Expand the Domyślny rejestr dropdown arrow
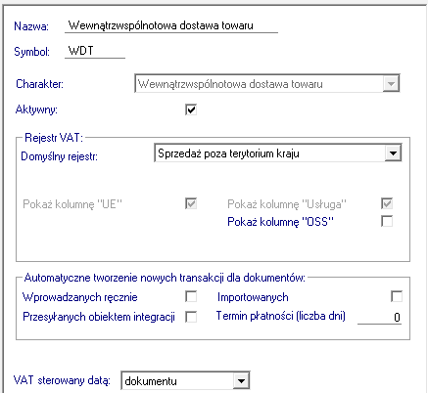428x393 pixels. (x=393, y=153)
